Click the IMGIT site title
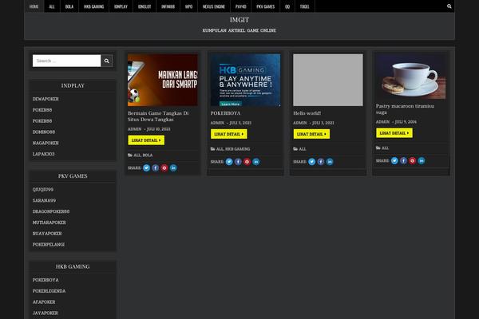The width and height of the screenshot is (479, 319). click(x=239, y=20)
